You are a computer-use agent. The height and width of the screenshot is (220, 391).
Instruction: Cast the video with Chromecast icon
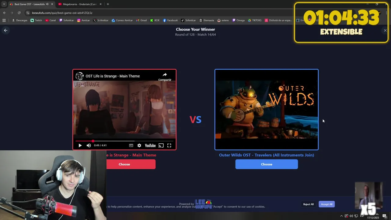pos(161,145)
